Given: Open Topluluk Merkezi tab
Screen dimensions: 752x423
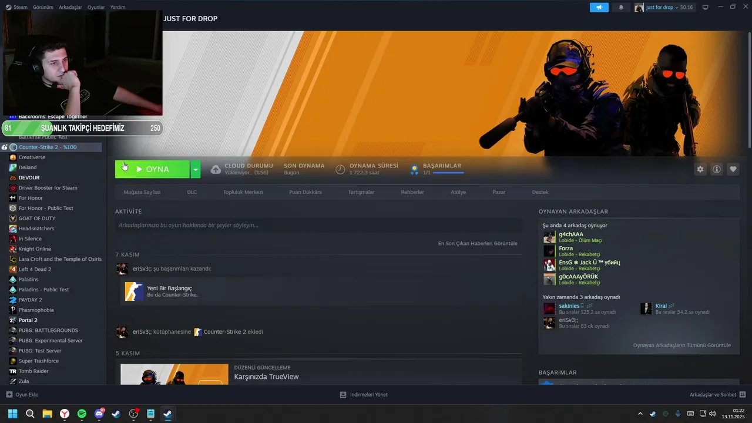Looking at the screenshot, I should point(243,192).
